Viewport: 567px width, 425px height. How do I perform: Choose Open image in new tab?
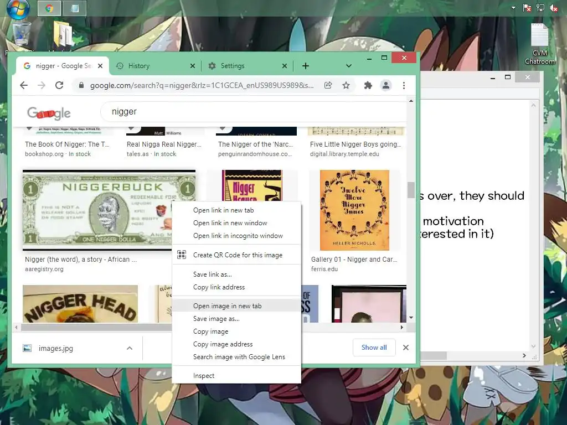236,305
